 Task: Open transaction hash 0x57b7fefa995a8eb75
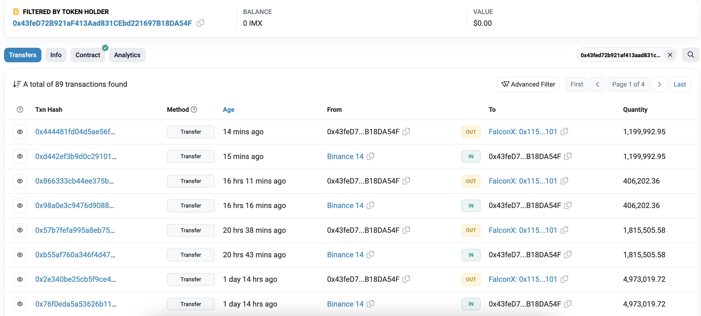tap(75, 230)
